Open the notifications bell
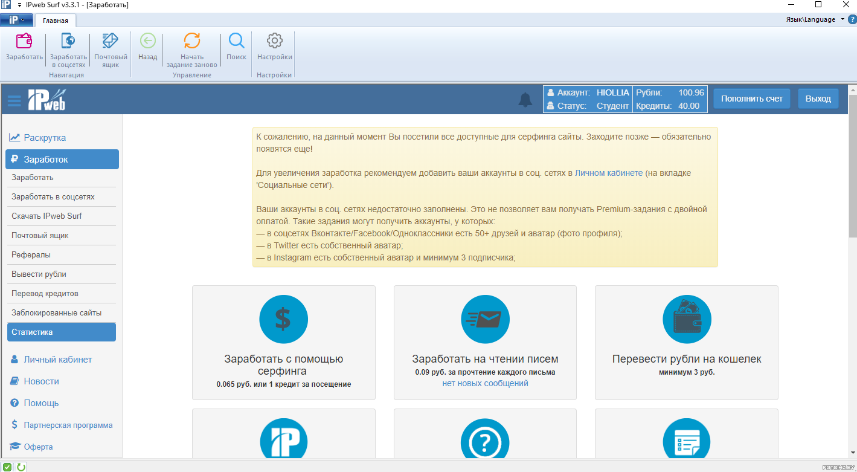Viewport: 857px width, 472px height. coord(525,100)
